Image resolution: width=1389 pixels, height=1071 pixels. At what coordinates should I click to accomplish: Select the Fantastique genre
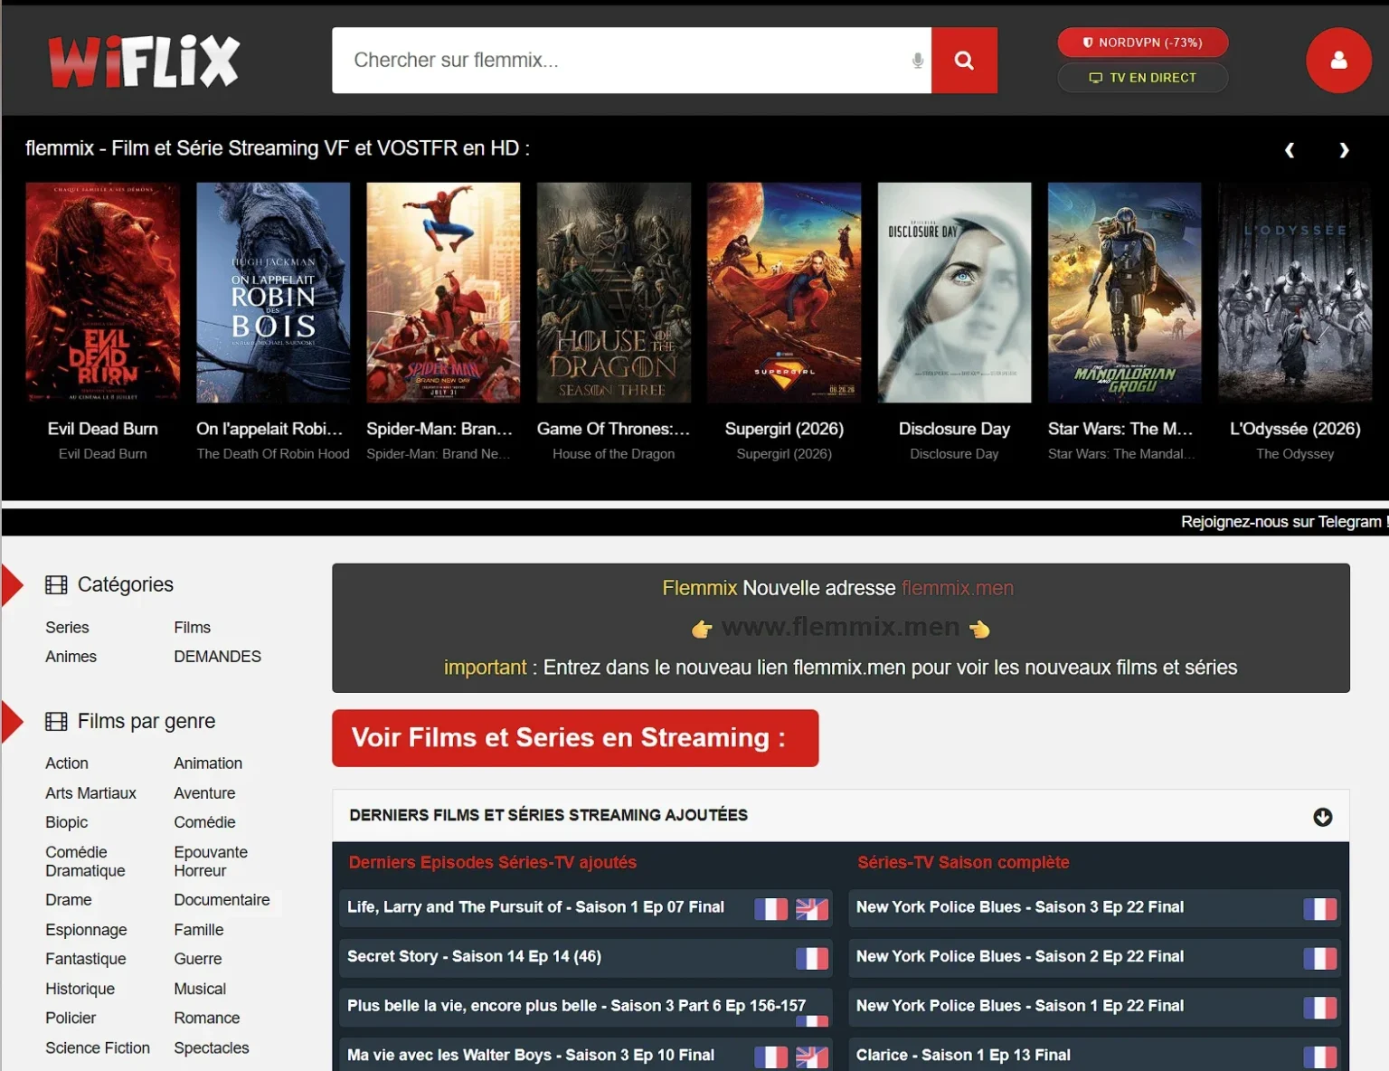point(86,959)
